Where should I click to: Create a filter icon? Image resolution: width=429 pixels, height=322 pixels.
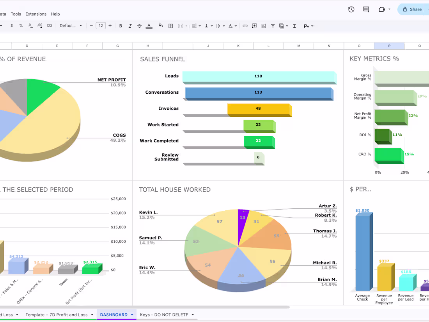(273, 26)
